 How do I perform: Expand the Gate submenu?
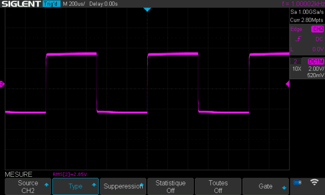[x=266, y=186]
